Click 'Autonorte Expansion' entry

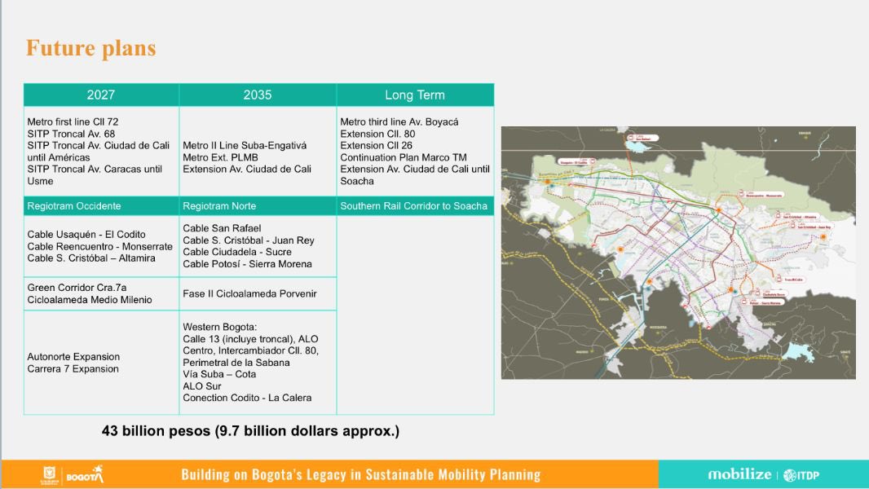pos(73,357)
